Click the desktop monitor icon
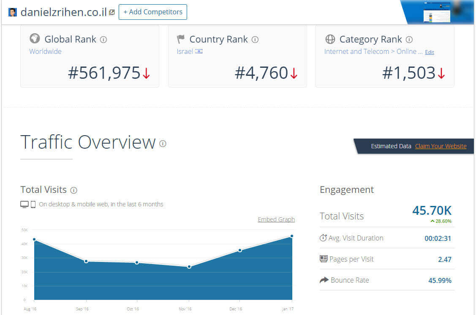Image resolution: width=476 pixels, height=315 pixels. coord(24,205)
